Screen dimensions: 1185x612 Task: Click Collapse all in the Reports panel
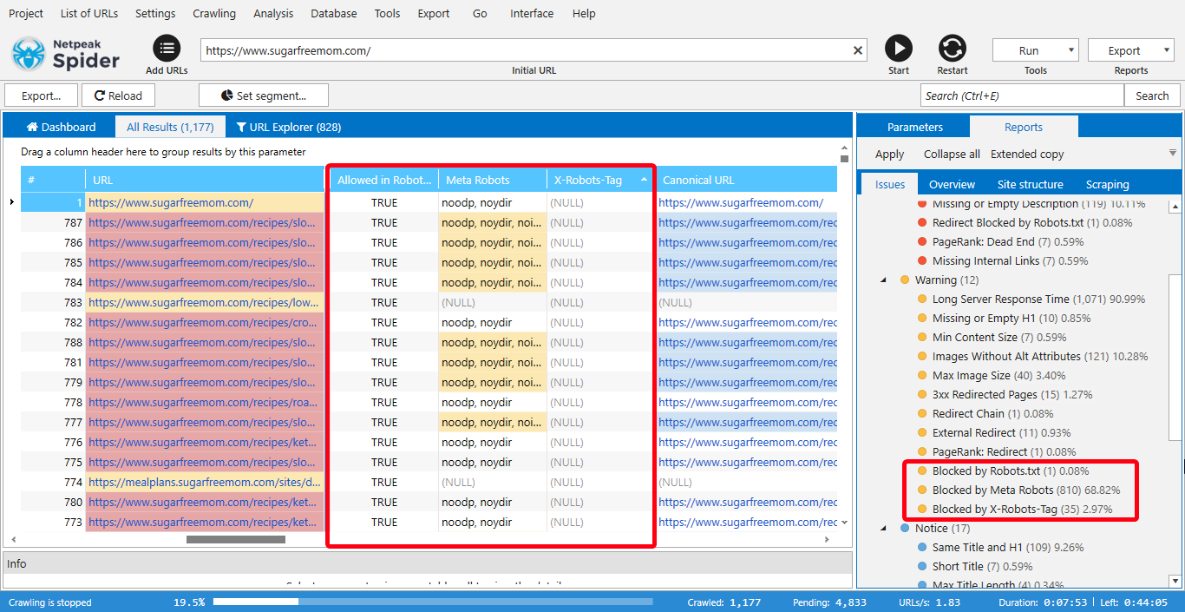click(x=952, y=154)
